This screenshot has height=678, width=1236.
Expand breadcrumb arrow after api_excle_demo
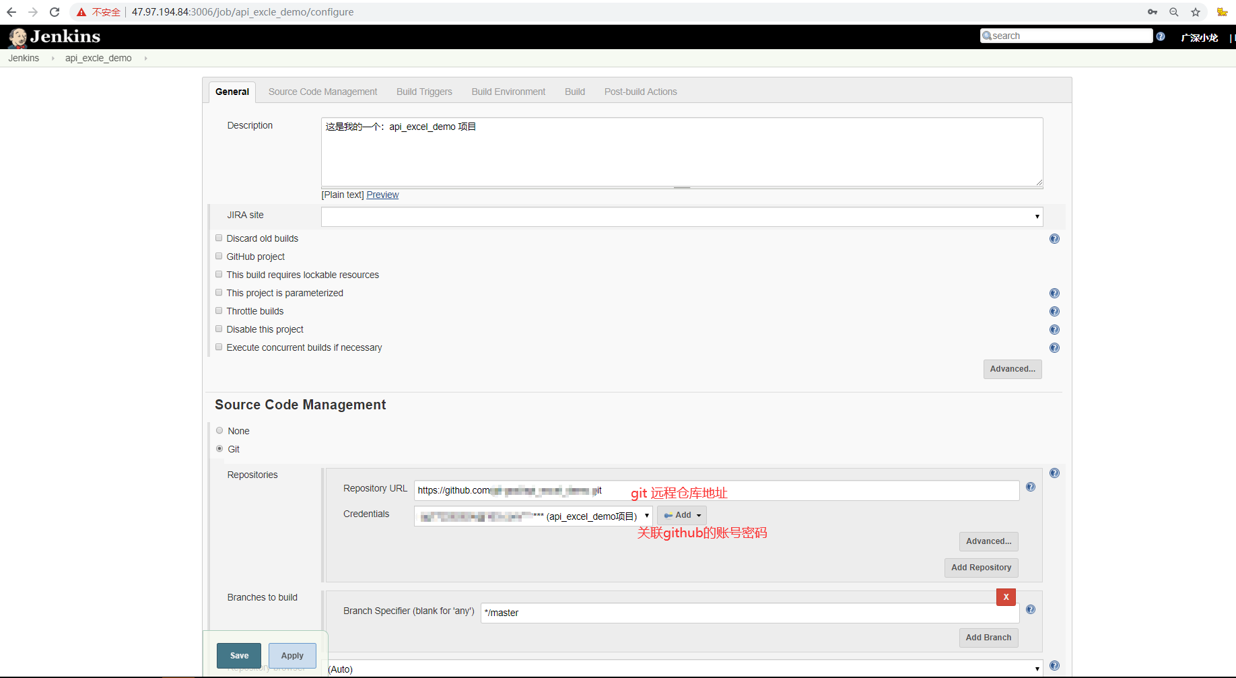pos(145,59)
